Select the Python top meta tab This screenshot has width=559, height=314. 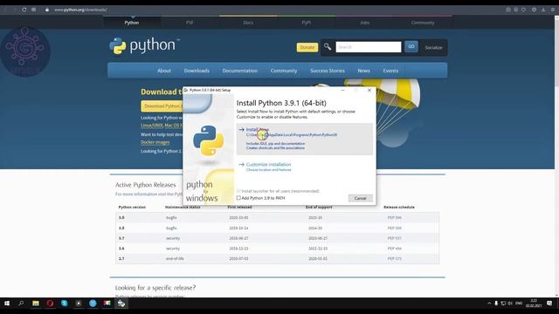(x=132, y=23)
